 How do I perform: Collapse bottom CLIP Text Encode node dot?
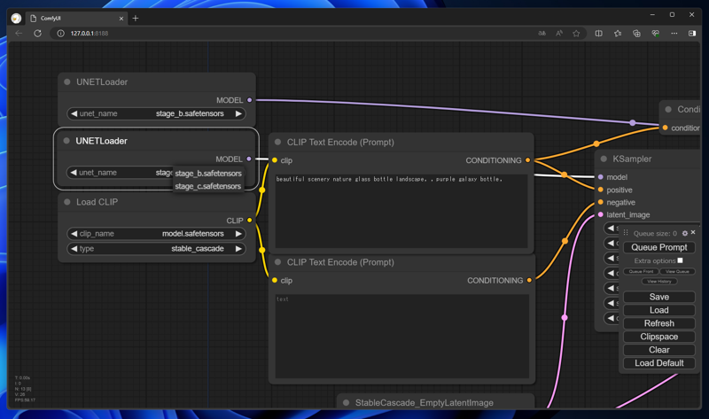(x=277, y=262)
